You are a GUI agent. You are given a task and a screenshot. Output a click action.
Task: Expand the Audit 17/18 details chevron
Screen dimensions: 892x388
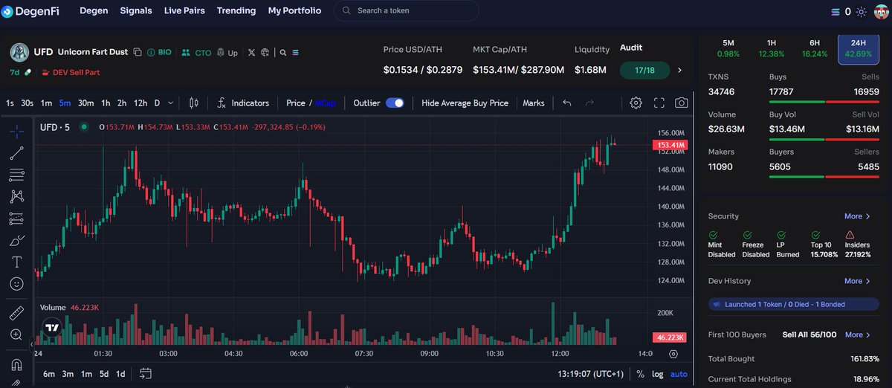(x=679, y=71)
